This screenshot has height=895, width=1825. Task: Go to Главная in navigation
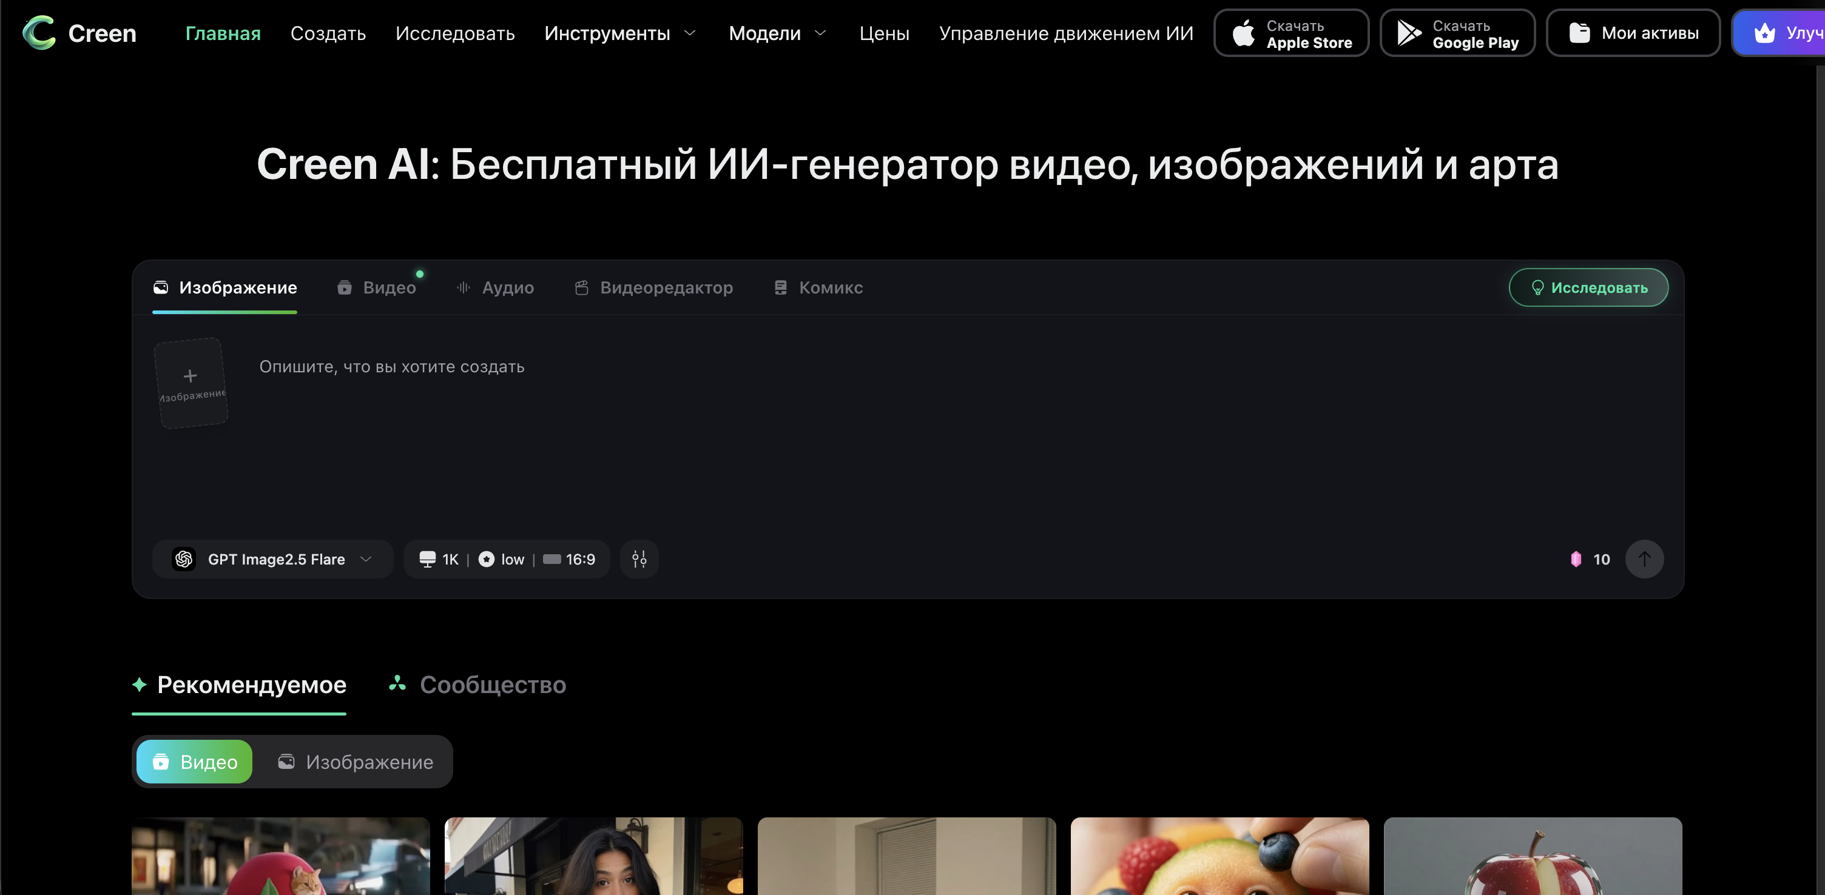223,33
